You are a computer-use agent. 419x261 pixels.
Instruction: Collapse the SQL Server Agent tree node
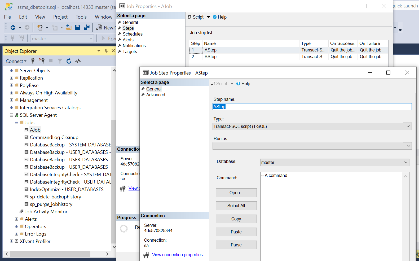pos(11,115)
